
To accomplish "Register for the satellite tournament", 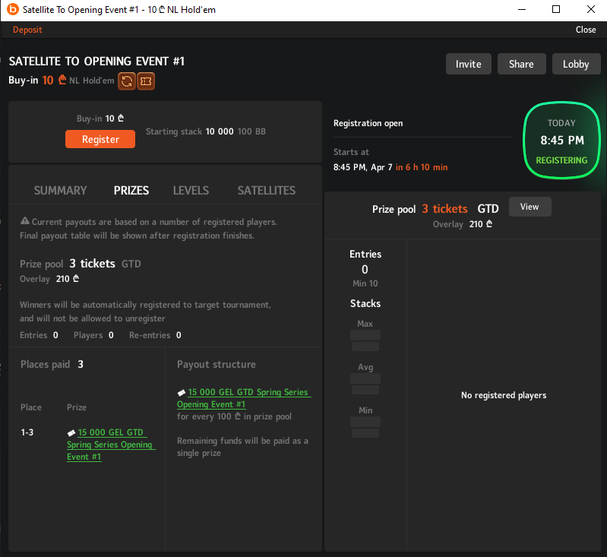I will pos(100,139).
